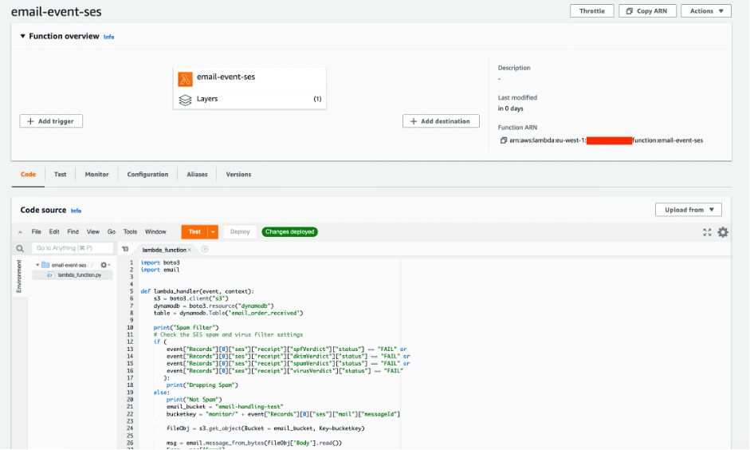Viewport: 750px width, 450px height.
Task: Close the lambda_function tab
Action: tap(190, 250)
